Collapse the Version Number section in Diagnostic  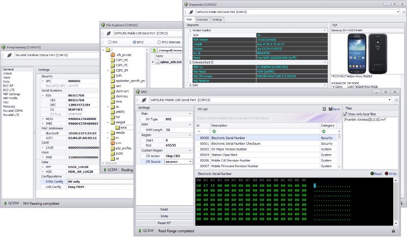(325, 31)
